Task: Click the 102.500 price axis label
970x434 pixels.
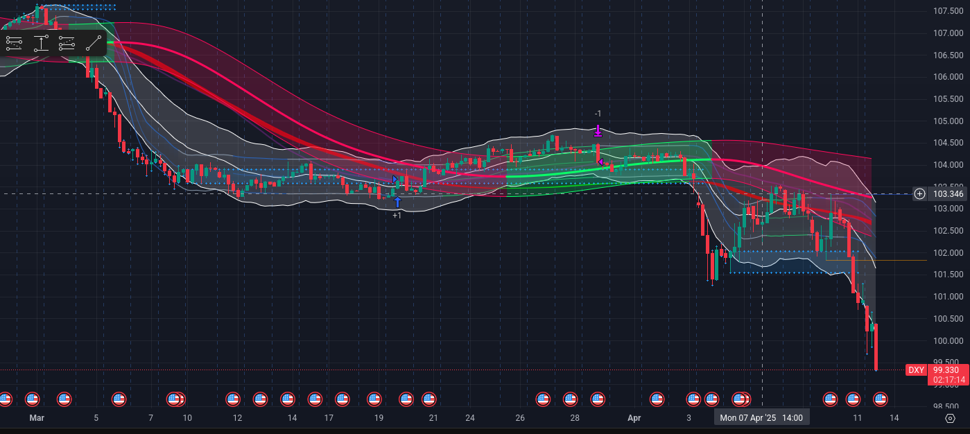Action: tap(947, 231)
